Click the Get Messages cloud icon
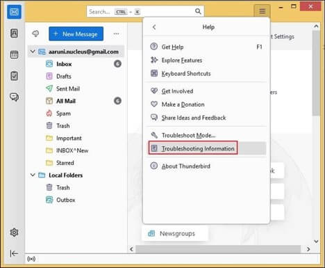This screenshot has height=268, width=325. pos(35,34)
